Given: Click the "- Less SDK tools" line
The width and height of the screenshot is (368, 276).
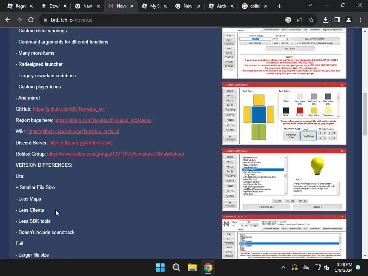Looking at the screenshot, I should [33, 221].
